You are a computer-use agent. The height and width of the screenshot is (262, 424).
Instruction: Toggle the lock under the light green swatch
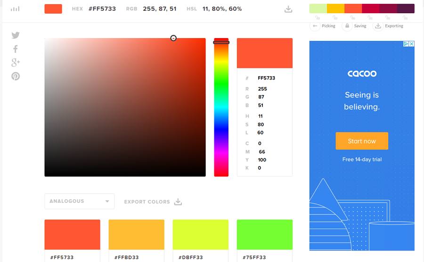pos(318,18)
